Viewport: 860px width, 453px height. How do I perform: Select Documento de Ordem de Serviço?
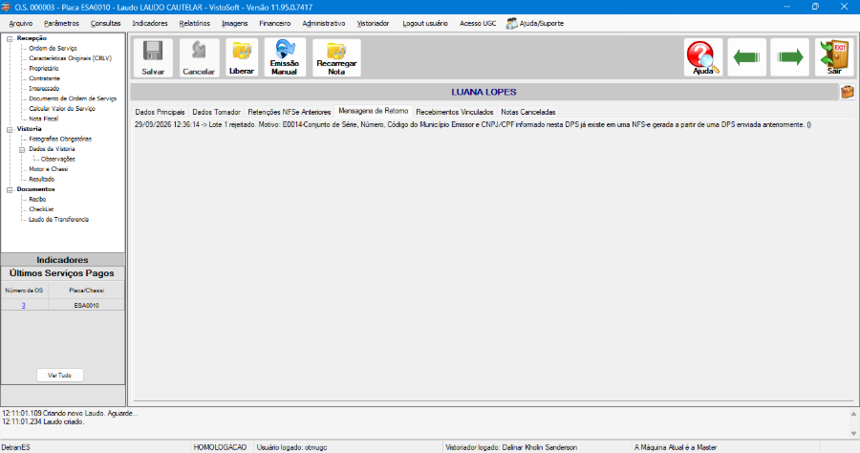pyautogui.click(x=73, y=98)
